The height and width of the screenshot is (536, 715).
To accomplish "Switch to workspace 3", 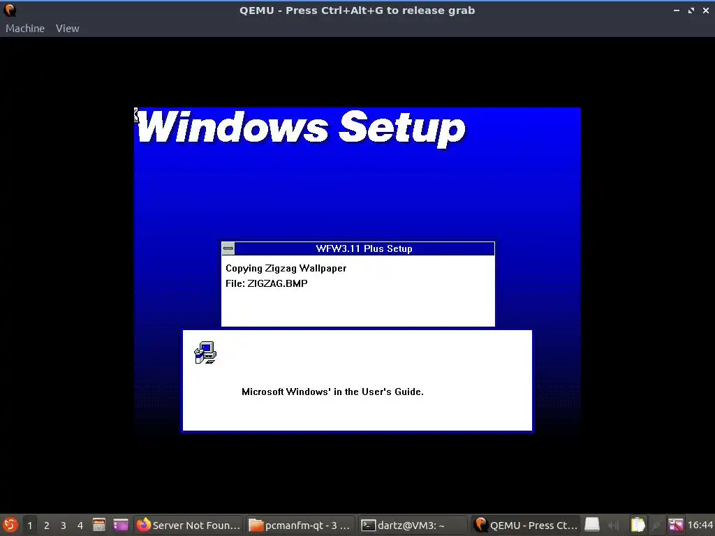I will click(64, 526).
